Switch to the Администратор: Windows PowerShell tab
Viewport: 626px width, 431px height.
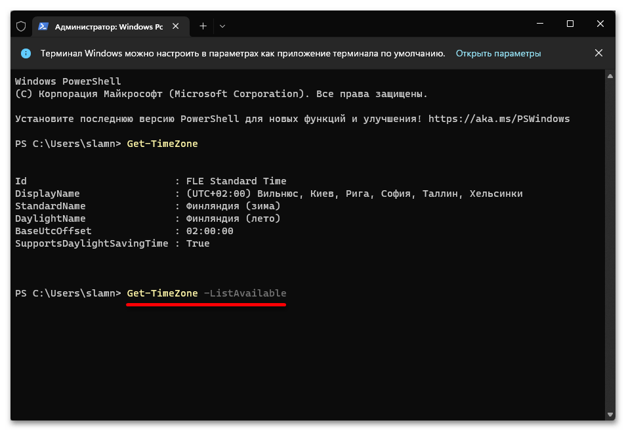click(111, 26)
